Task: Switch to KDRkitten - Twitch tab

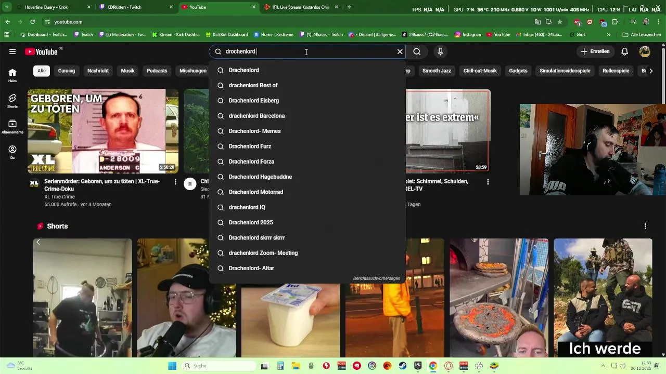Action: tap(135, 7)
